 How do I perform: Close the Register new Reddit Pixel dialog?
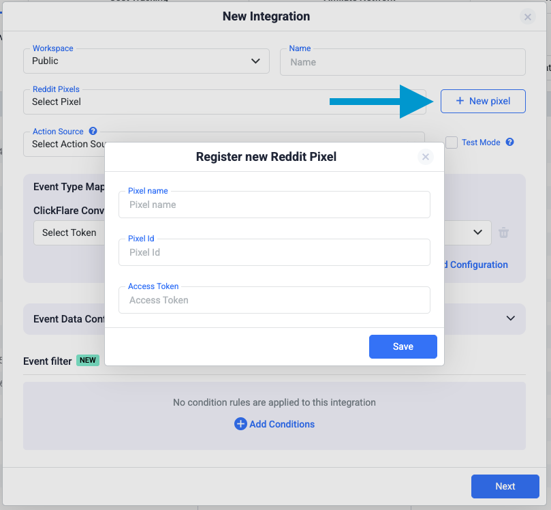[426, 157]
